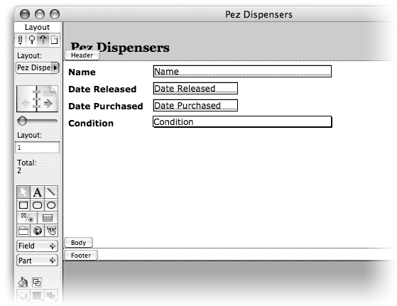Click the overlapping squares icon beside paint bucket
The width and height of the screenshot is (397, 306).
(x=37, y=282)
